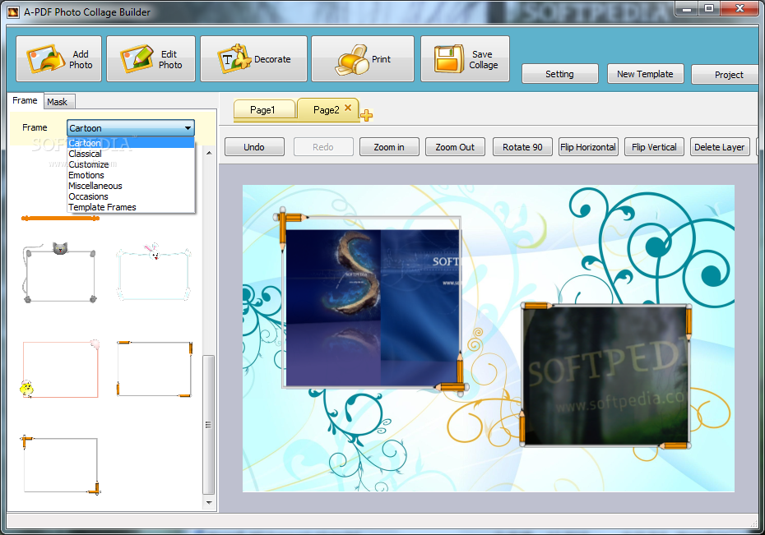
Task: Choose Customize from the frame list
Action: click(x=130, y=164)
